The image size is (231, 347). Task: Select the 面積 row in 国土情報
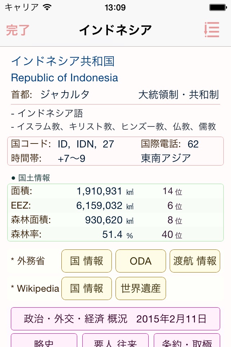coord(115,191)
